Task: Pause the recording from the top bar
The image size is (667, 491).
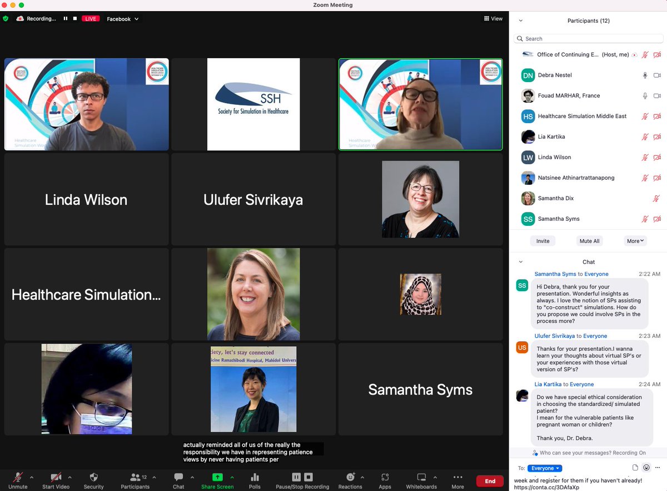Action: click(x=65, y=18)
